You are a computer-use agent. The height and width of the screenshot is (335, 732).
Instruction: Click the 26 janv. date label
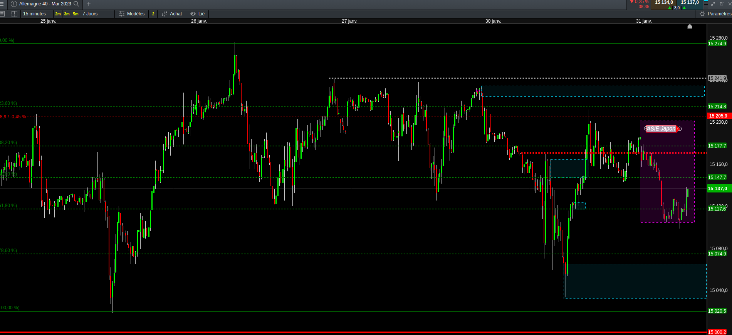199,21
